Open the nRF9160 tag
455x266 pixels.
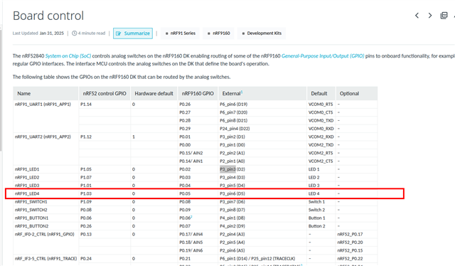pyautogui.click(x=218, y=33)
